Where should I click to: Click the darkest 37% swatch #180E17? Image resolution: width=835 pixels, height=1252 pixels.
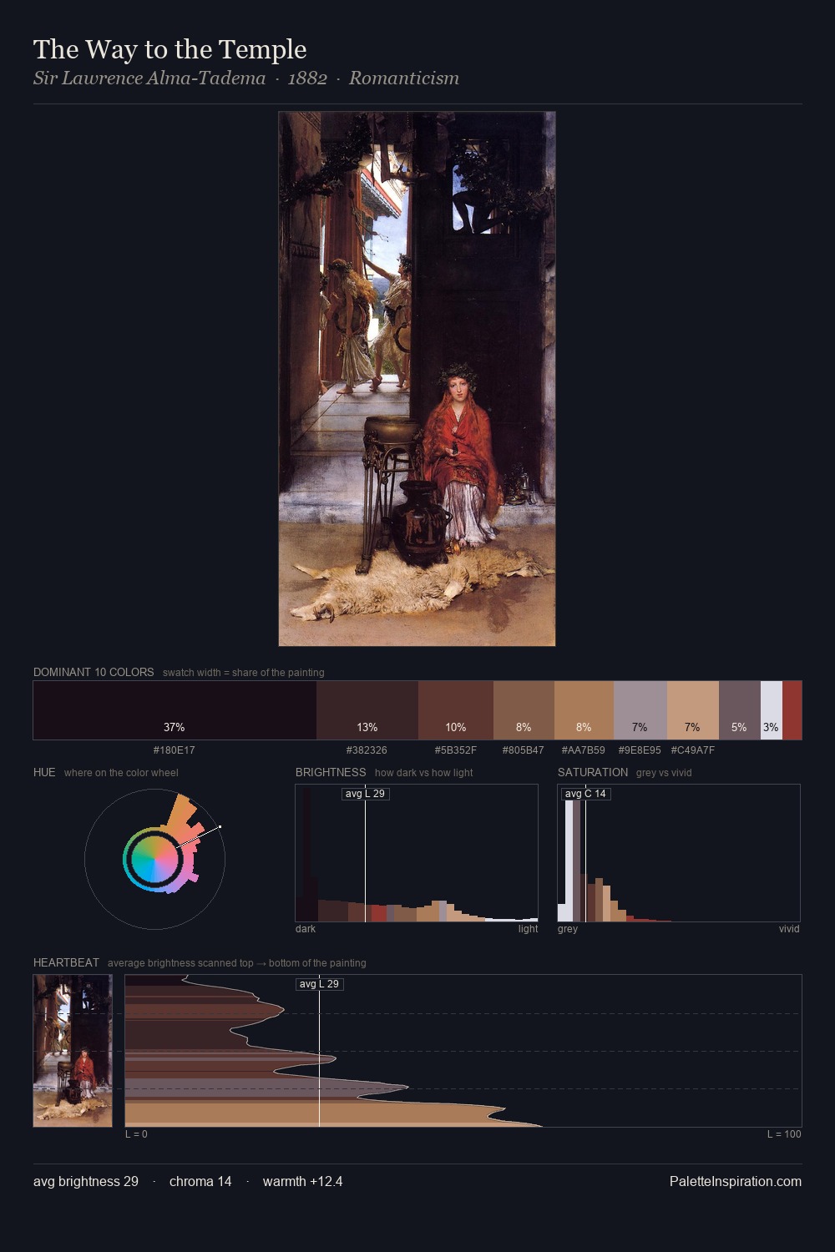pyautogui.click(x=175, y=710)
